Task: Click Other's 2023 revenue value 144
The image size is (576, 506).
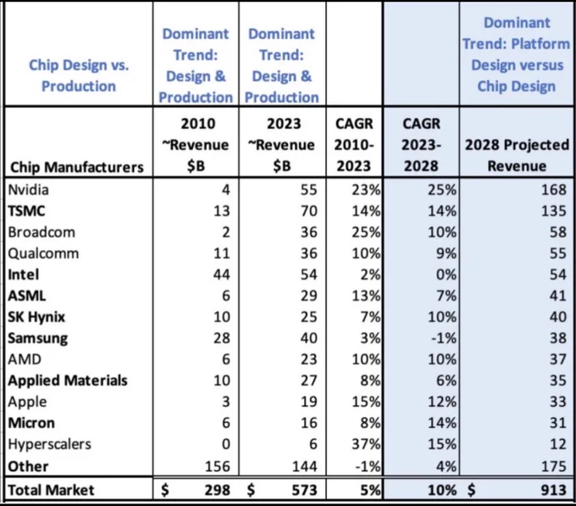Action: (305, 466)
